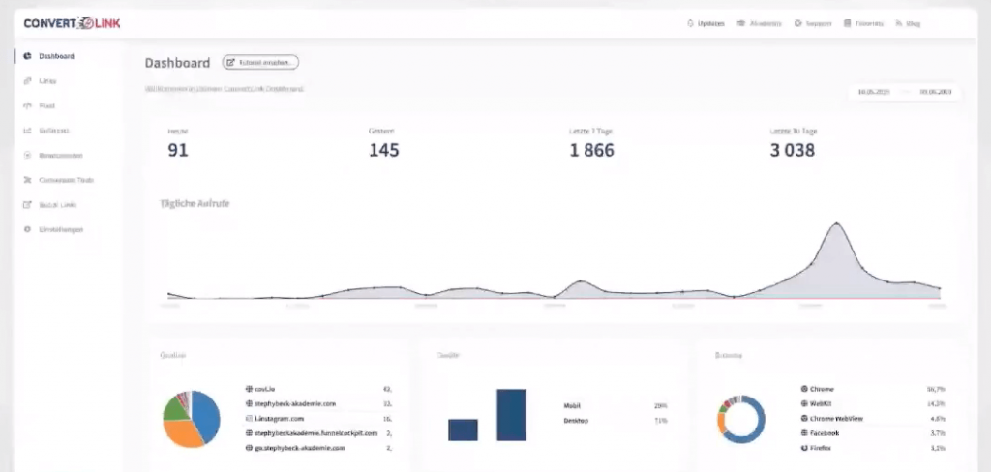Screen dimensions: 991x472
Task: Click the ConvertLink logo
Action: (73, 23)
